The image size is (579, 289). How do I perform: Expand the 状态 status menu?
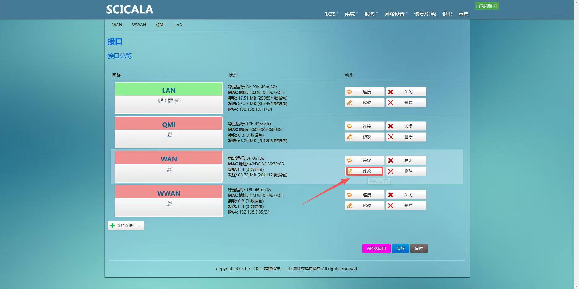(331, 14)
